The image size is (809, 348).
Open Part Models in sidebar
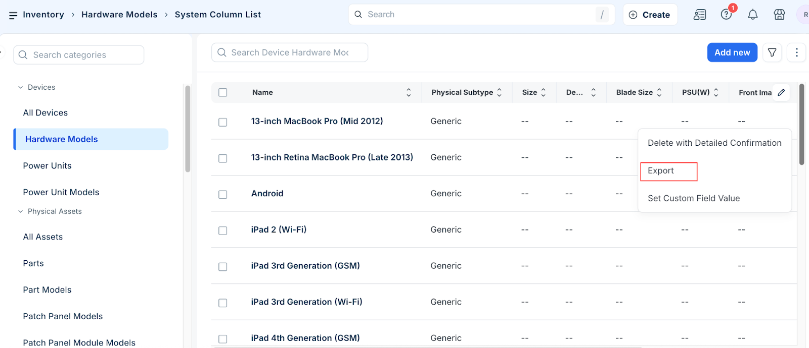(47, 290)
